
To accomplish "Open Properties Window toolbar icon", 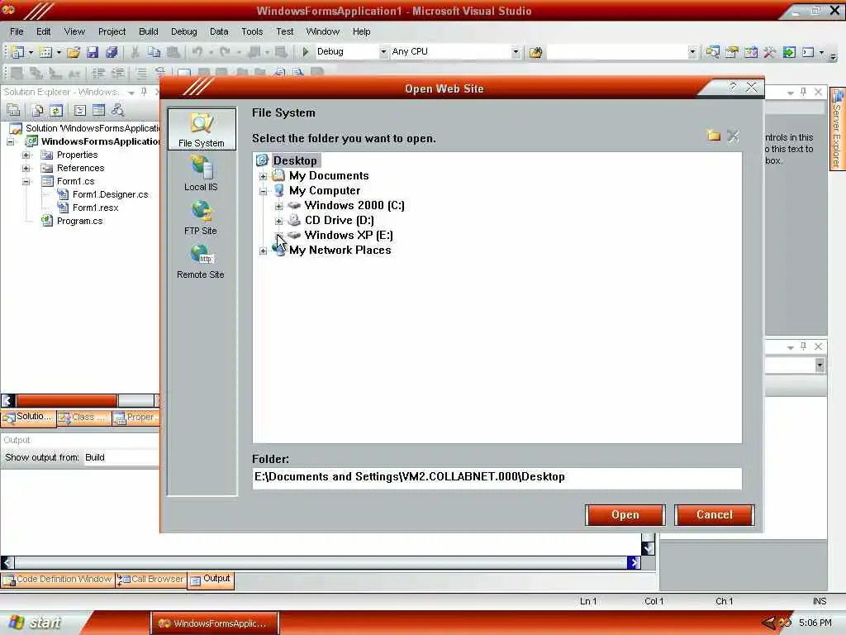I will tap(732, 52).
